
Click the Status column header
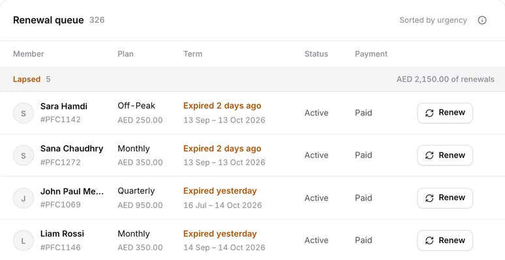(316, 53)
